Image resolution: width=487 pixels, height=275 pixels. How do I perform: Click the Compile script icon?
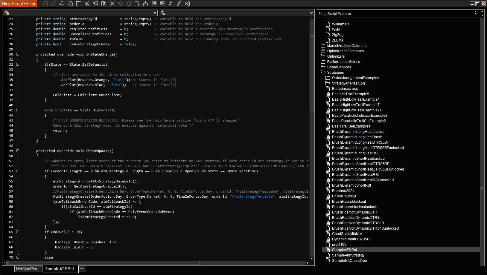145,4
